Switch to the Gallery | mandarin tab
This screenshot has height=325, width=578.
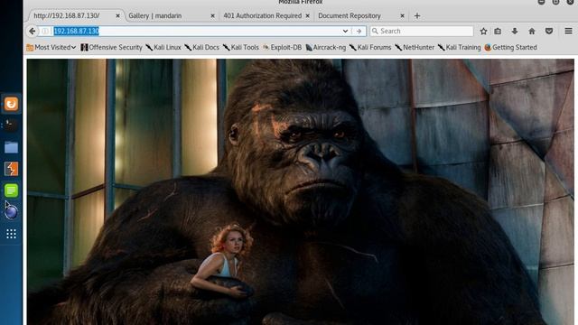(x=171, y=16)
